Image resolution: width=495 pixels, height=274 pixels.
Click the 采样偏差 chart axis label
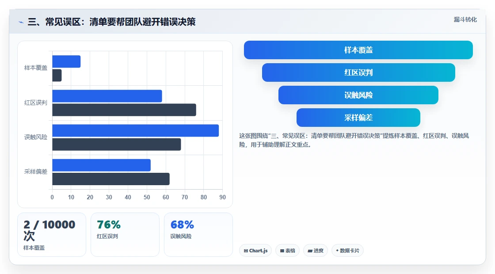click(x=36, y=172)
